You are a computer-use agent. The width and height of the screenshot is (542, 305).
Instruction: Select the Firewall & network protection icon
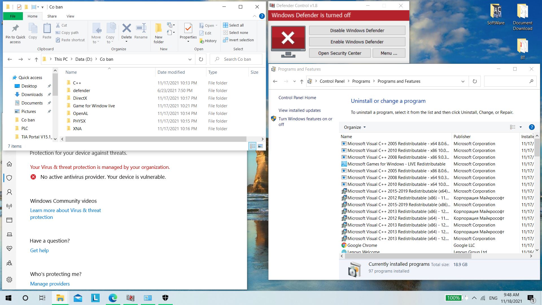coord(9,206)
